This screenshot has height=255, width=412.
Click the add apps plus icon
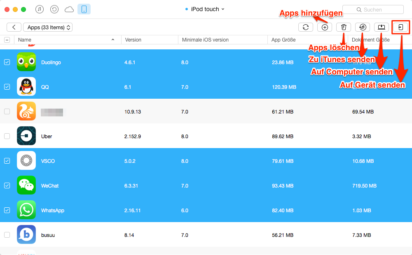[x=325, y=27]
